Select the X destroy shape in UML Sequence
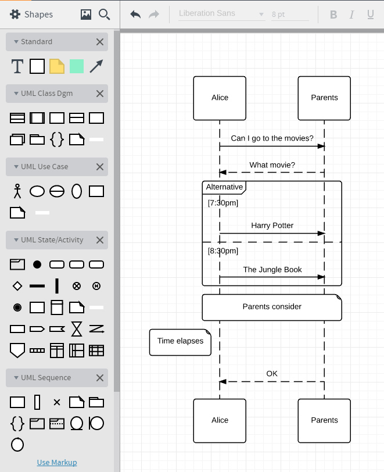This screenshot has height=472, width=384. (x=57, y=402)
